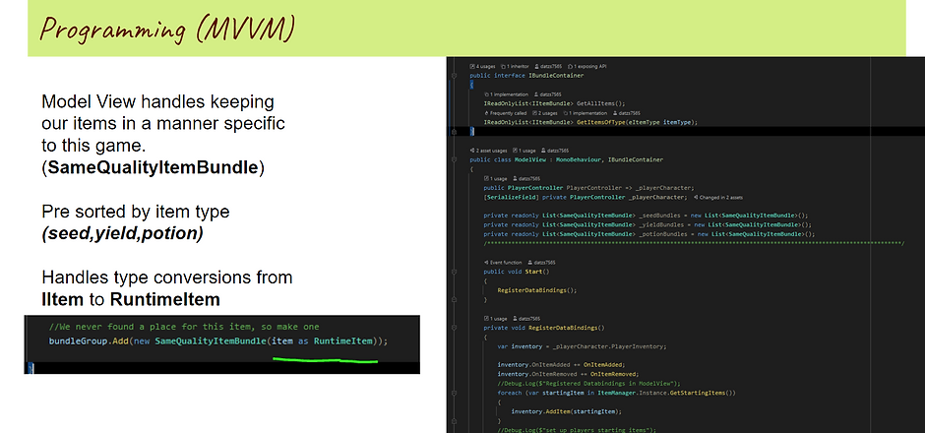Click the PlayerInventory property reference

coord(640,346)
